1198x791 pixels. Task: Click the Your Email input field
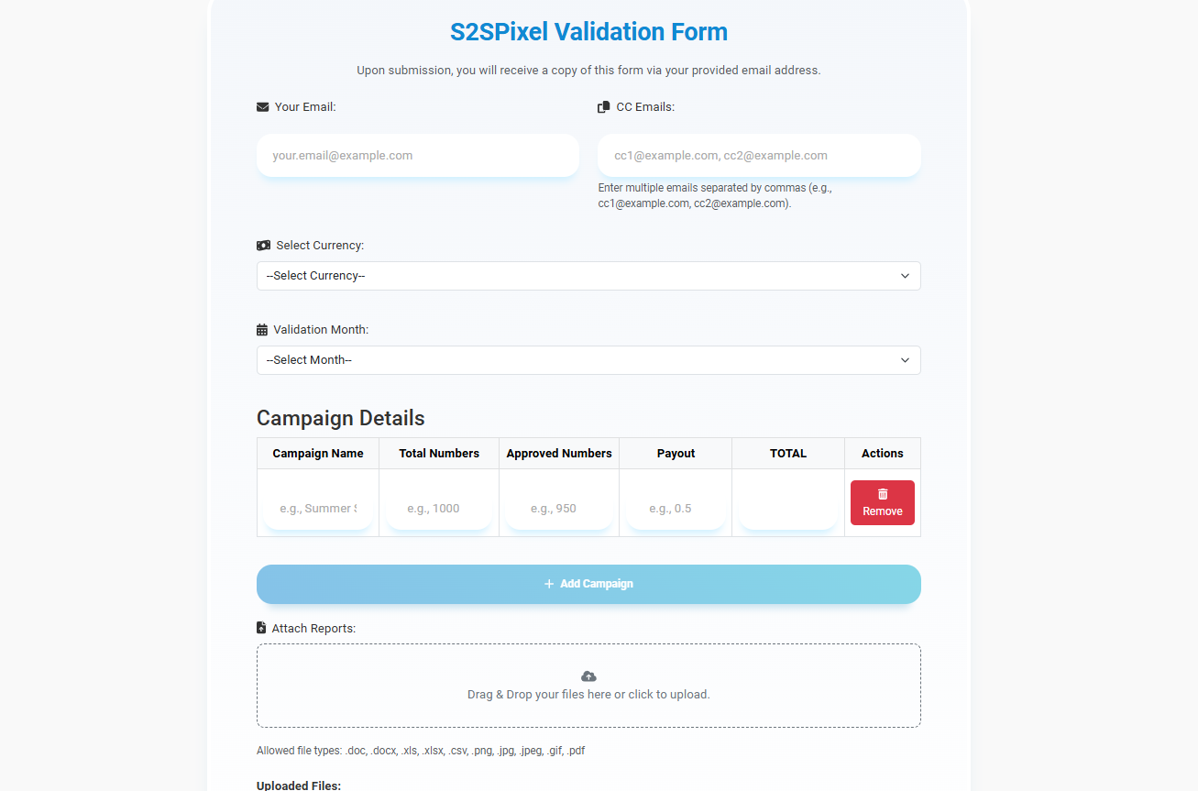click(417, 155)
